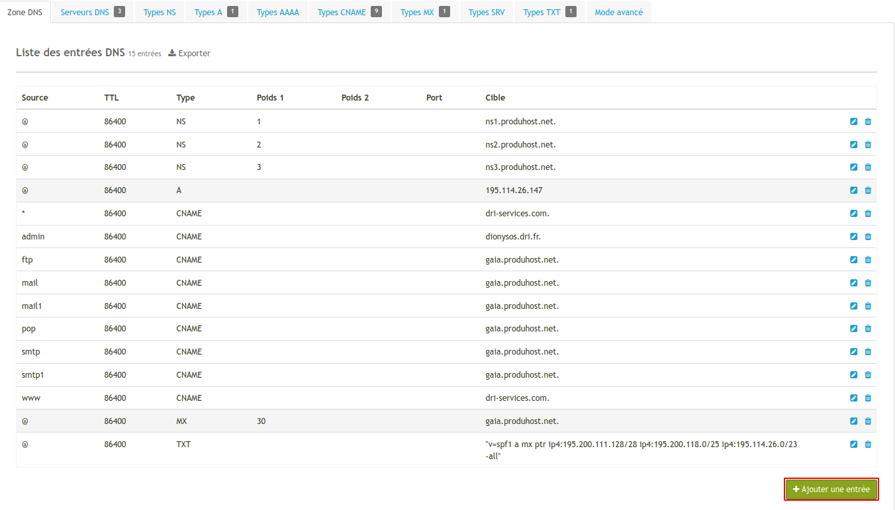Delete the www CNAME entry

point(868,398)
